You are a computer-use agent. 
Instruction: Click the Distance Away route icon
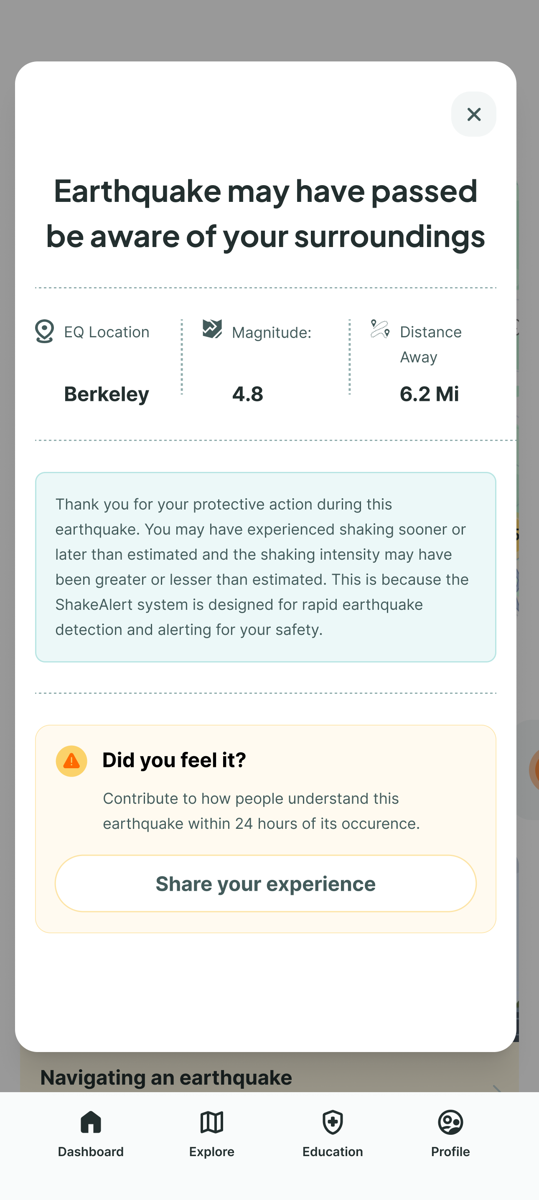[x=380, y=329]
